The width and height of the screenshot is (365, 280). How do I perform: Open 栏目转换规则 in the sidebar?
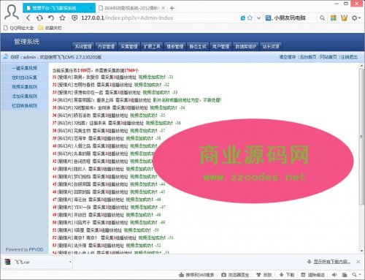coord(24,106)
